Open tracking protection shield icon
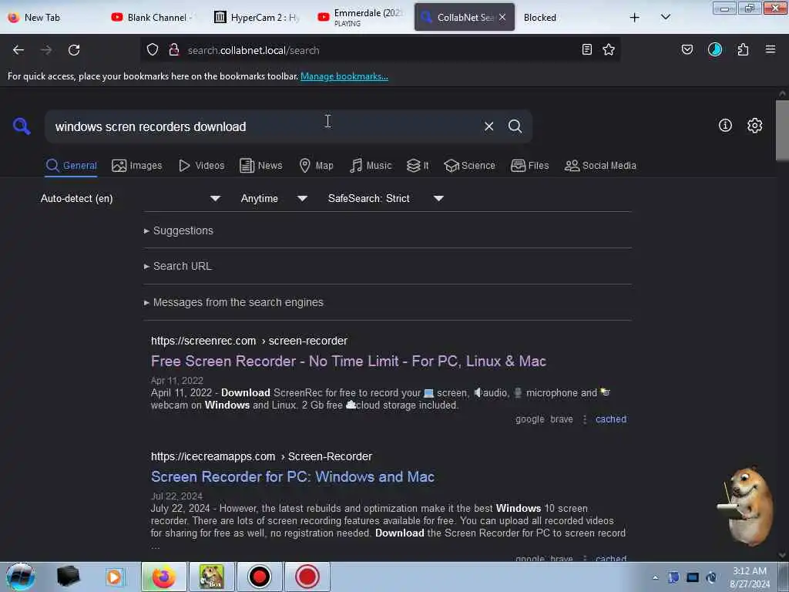This screenshot has height=592, width=789. click(x=153, y=49)
